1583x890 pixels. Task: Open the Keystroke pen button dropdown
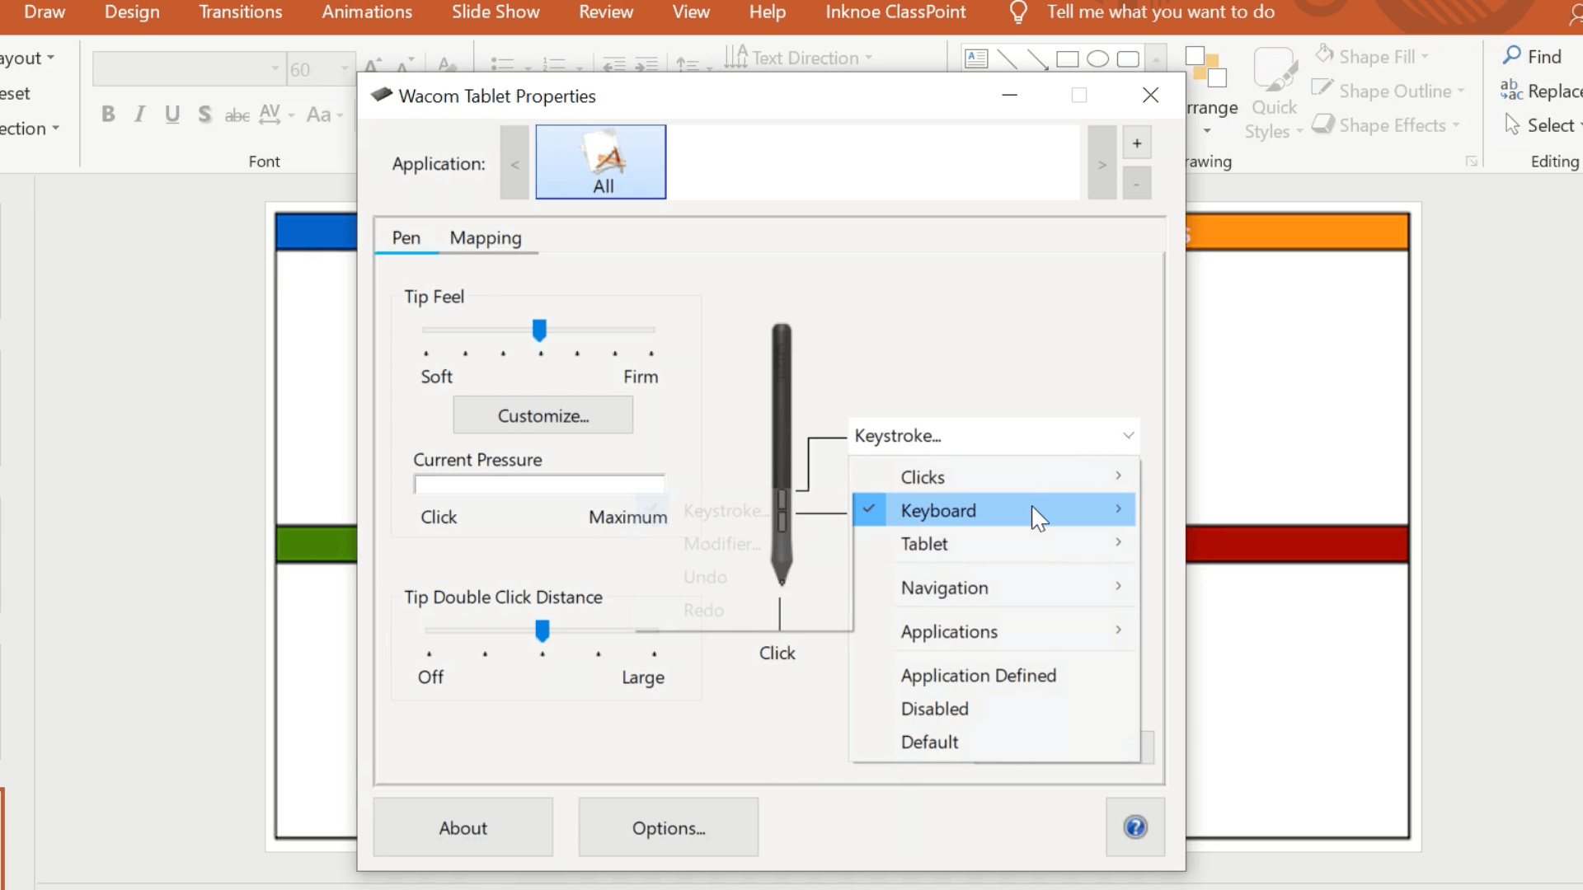click(x=994, y=435)
